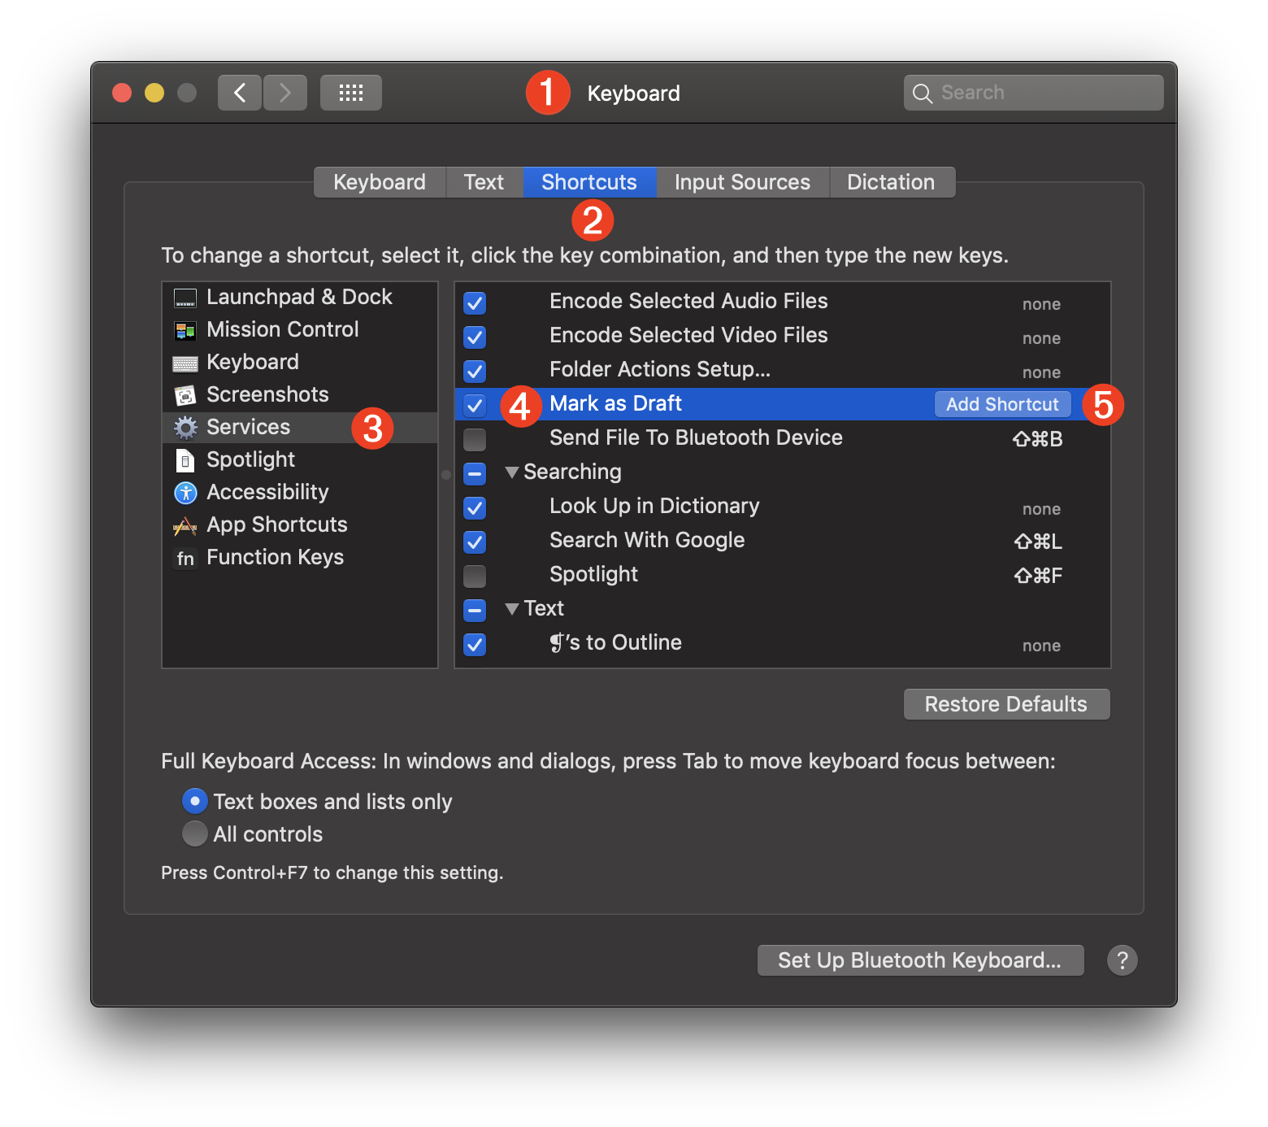Image resolution: width=1268 pixels, height=1127 pixels.
Task: Switch to the Input Sources tab
Action: click(741, 181)
